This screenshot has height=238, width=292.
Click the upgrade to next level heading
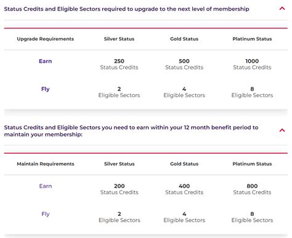[x=126, y=9]
